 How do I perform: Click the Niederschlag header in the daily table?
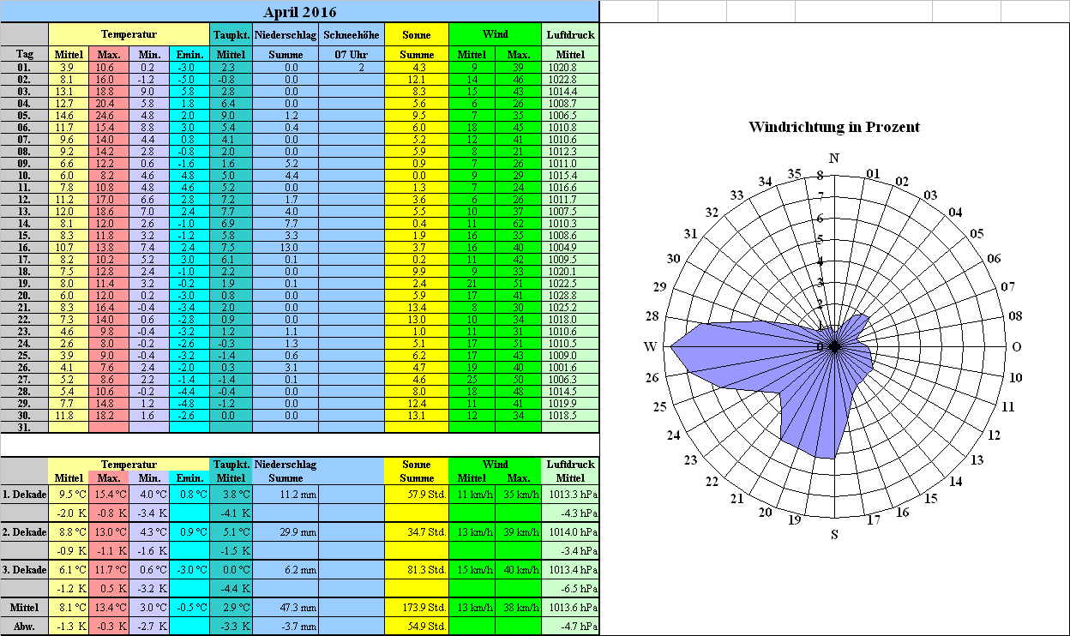pyautogui.click(x=286, y=34)
